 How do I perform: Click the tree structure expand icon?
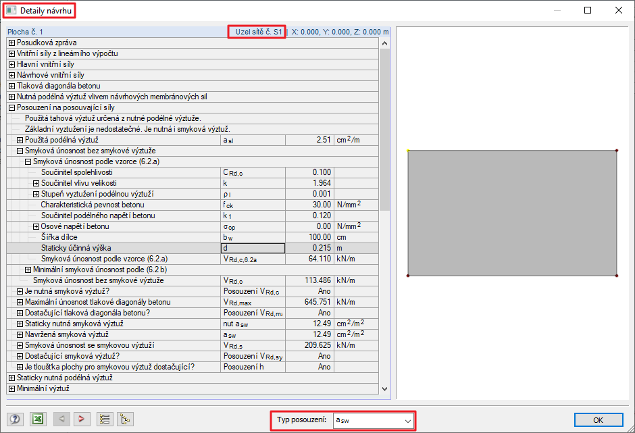(125, 419)
